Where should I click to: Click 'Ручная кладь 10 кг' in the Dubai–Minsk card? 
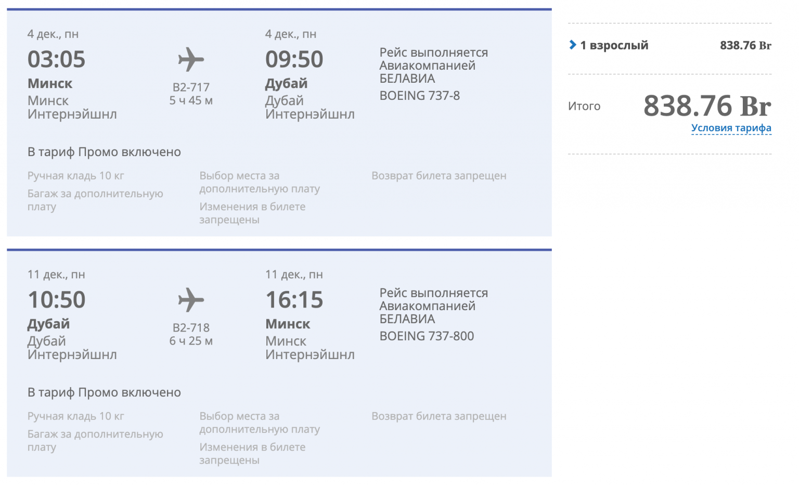(76, 416)
